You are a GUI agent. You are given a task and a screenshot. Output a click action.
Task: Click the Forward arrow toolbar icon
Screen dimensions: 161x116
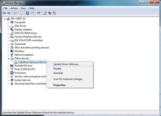coord(9,13)
